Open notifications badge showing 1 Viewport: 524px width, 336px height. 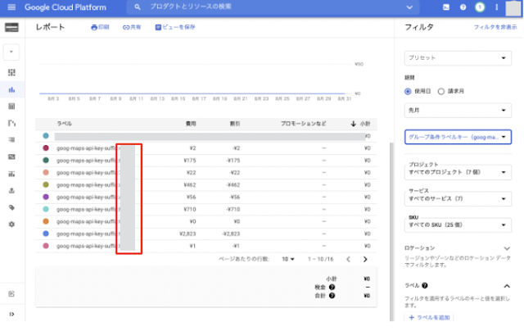coord(480,7)
